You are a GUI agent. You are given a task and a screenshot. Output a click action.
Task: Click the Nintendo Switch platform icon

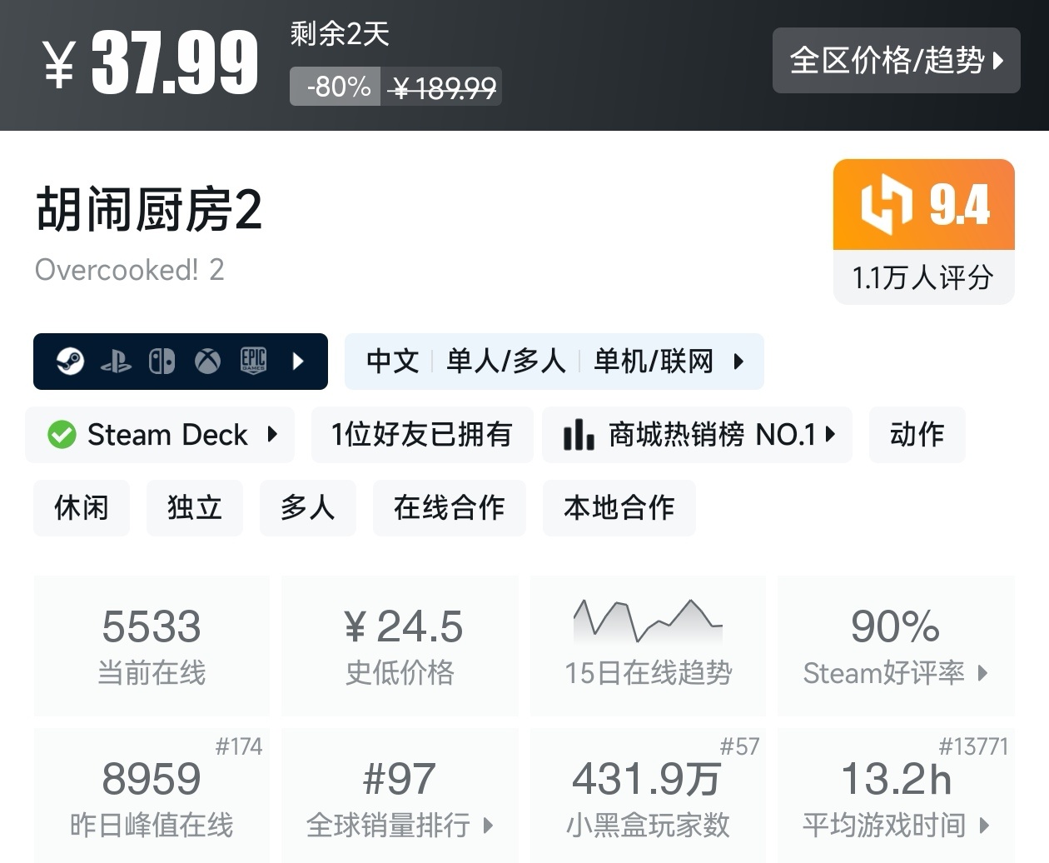click(162, 362)
